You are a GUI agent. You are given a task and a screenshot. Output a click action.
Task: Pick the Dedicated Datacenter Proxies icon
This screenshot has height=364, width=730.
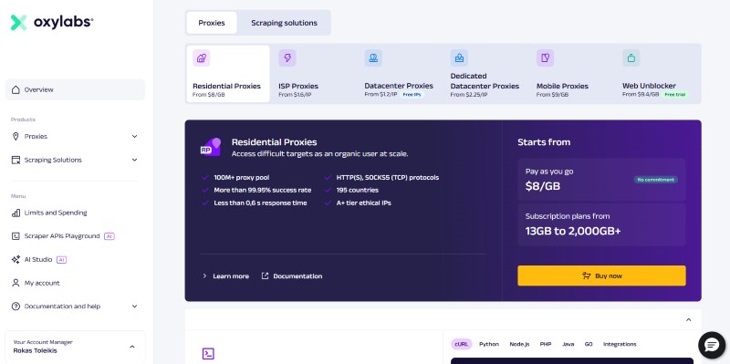(x=459, y=58)
